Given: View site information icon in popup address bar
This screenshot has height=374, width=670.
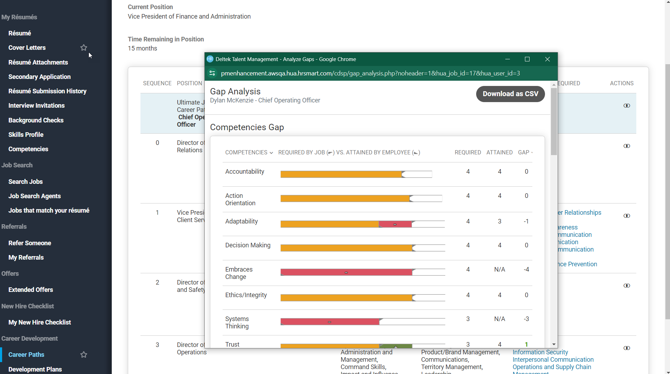Looking at the screenshot, I should click(212, 73).
